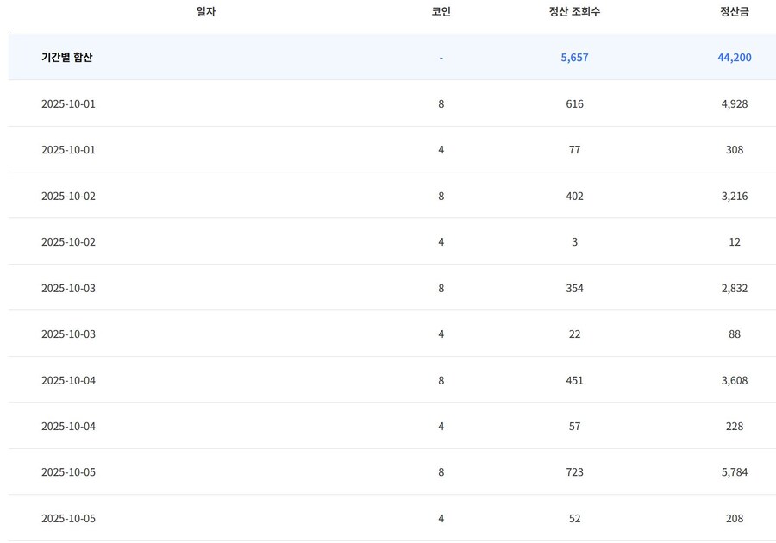Select the 308 settlement amount cell
This screenshot has height=543, width=776.
click(x=734, y=150)
